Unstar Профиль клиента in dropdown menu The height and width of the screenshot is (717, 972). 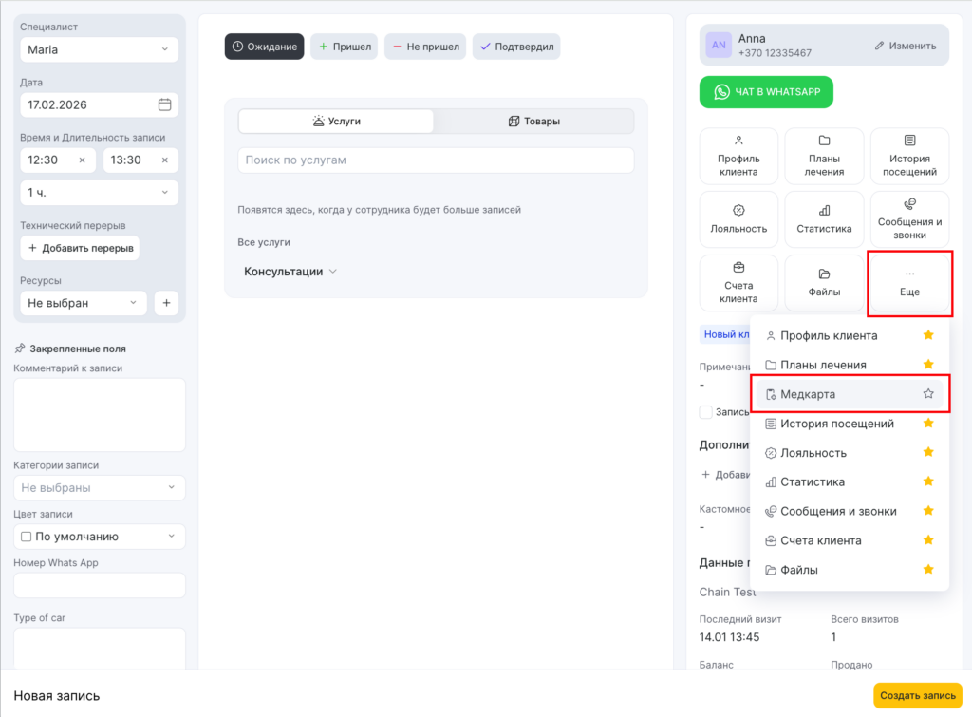[x=928, y=335]
